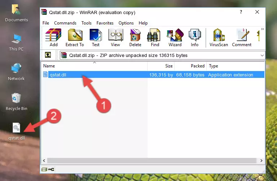This screenshot has height=181, width=277.
Task: Open the Options menu
Action: (126, 23)
